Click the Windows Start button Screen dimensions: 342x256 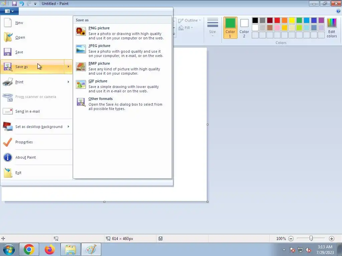[x=9, y=249]
